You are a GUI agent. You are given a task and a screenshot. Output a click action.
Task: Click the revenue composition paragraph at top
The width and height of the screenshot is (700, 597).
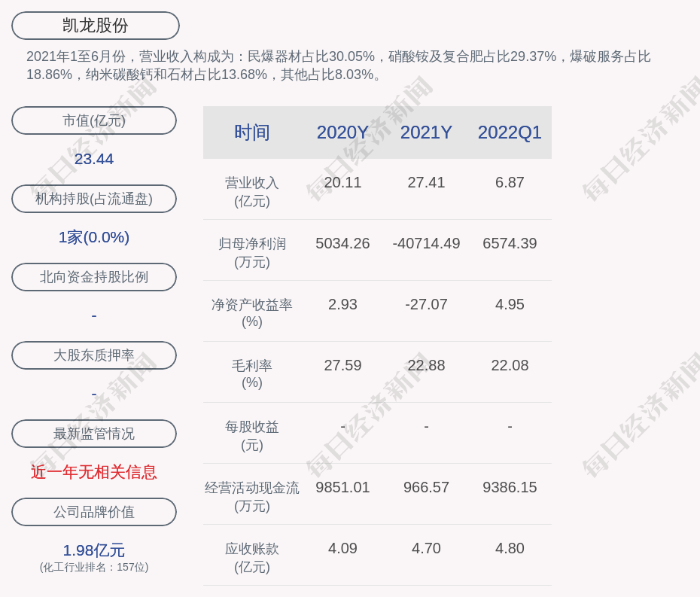(339, 65)
